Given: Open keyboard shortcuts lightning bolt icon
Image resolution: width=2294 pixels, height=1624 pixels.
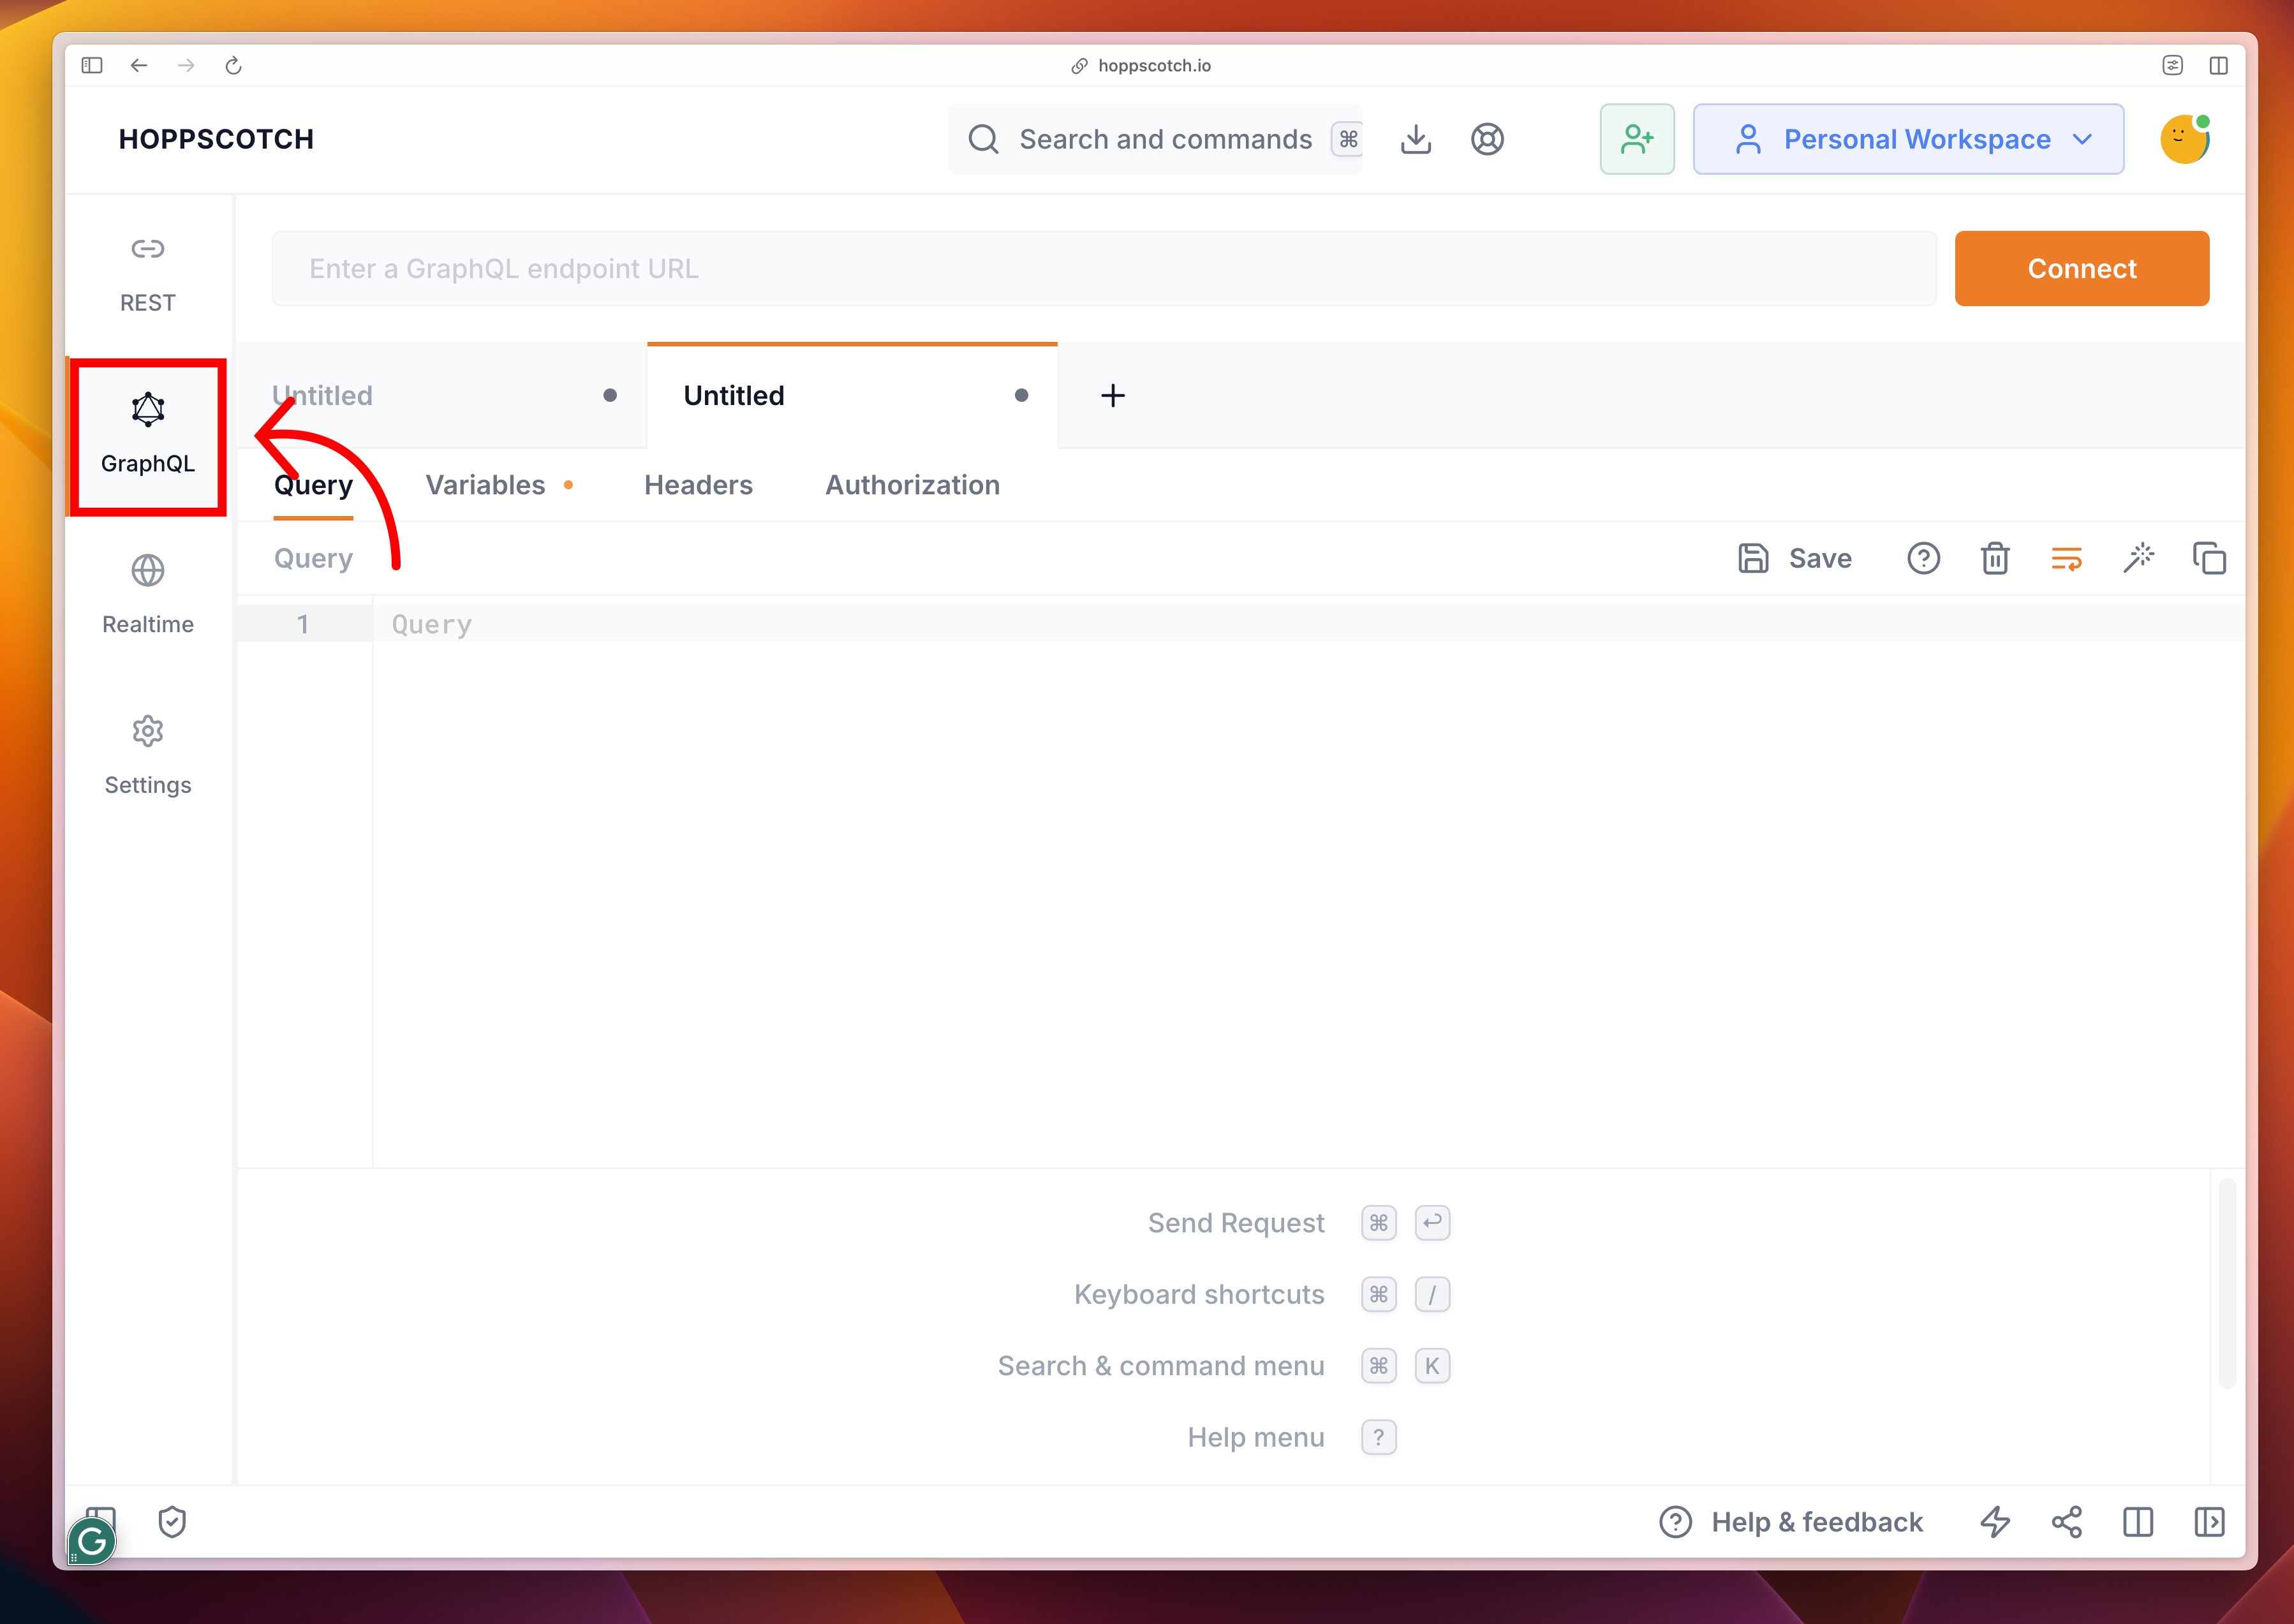Looking at the screenshot, I should pos(1995,1522).
